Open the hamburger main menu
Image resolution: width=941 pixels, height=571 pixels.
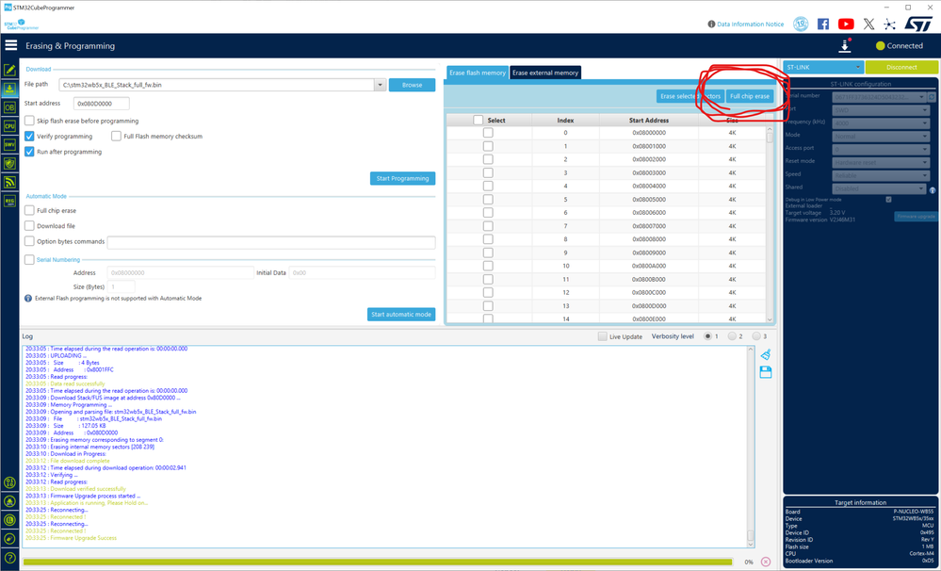tap(10, 45)
